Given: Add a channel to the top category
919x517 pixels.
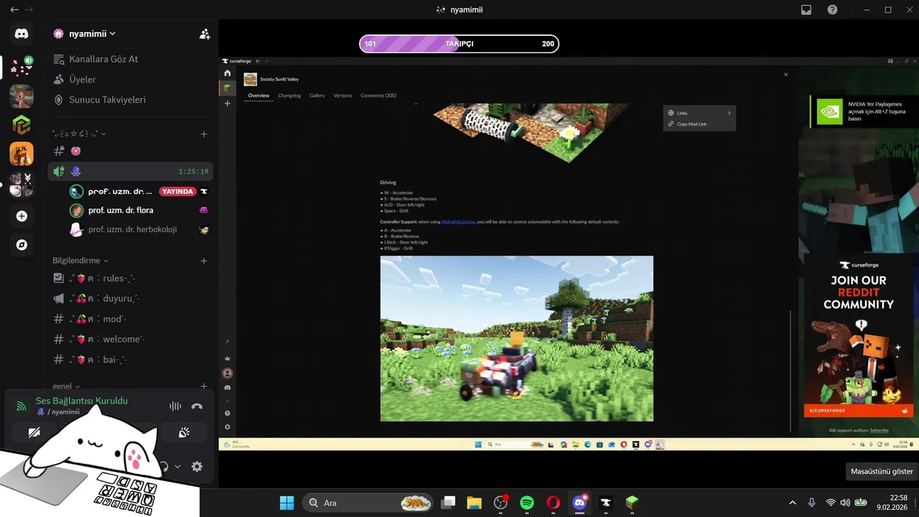Looking at the screenshot, I should pos(204,134).
